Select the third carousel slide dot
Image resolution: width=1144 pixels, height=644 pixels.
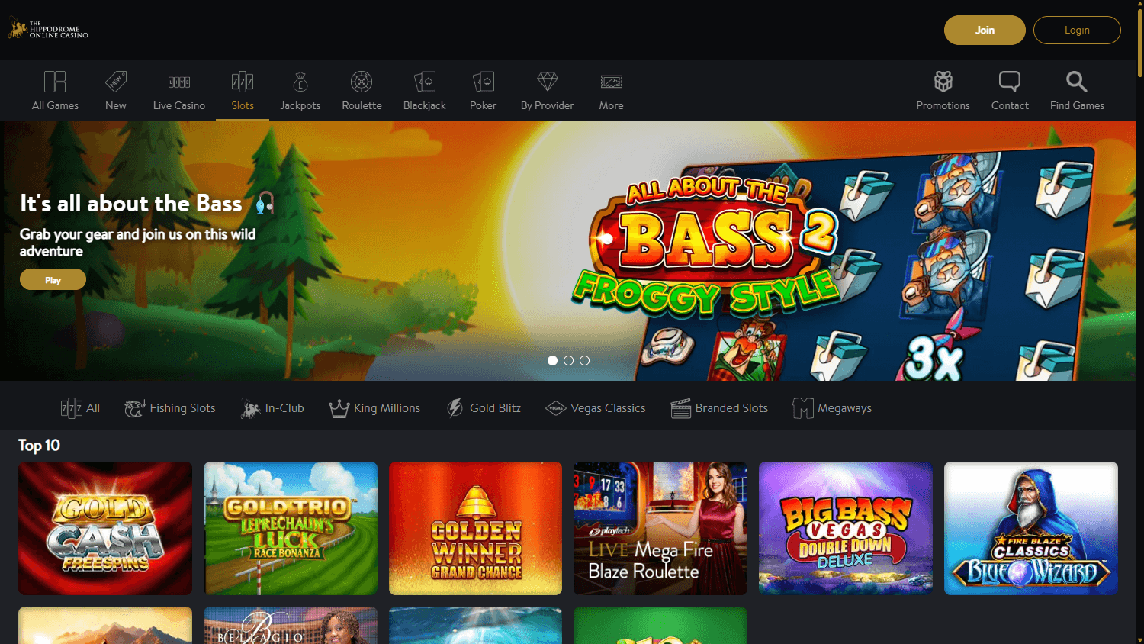pos(584,360)
